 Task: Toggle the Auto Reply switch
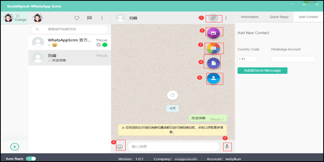pyautogui.click(x=31, y=159)
